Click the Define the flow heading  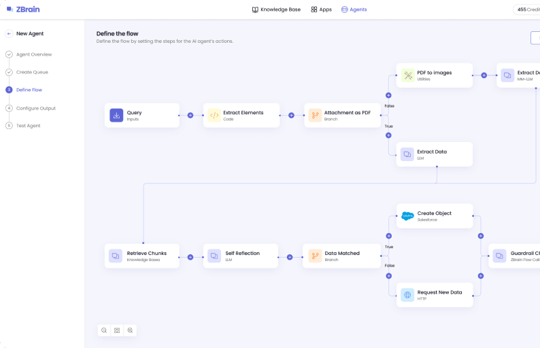pos(118,34)
